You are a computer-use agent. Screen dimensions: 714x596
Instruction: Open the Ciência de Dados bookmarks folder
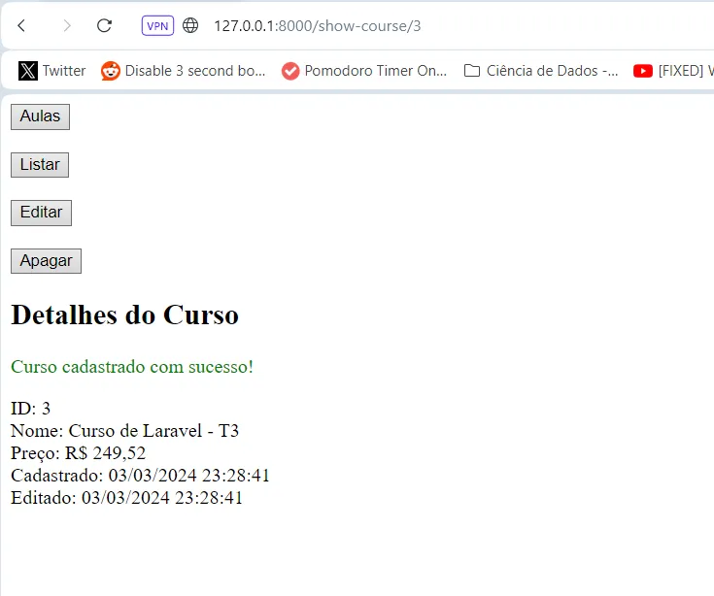541,71
